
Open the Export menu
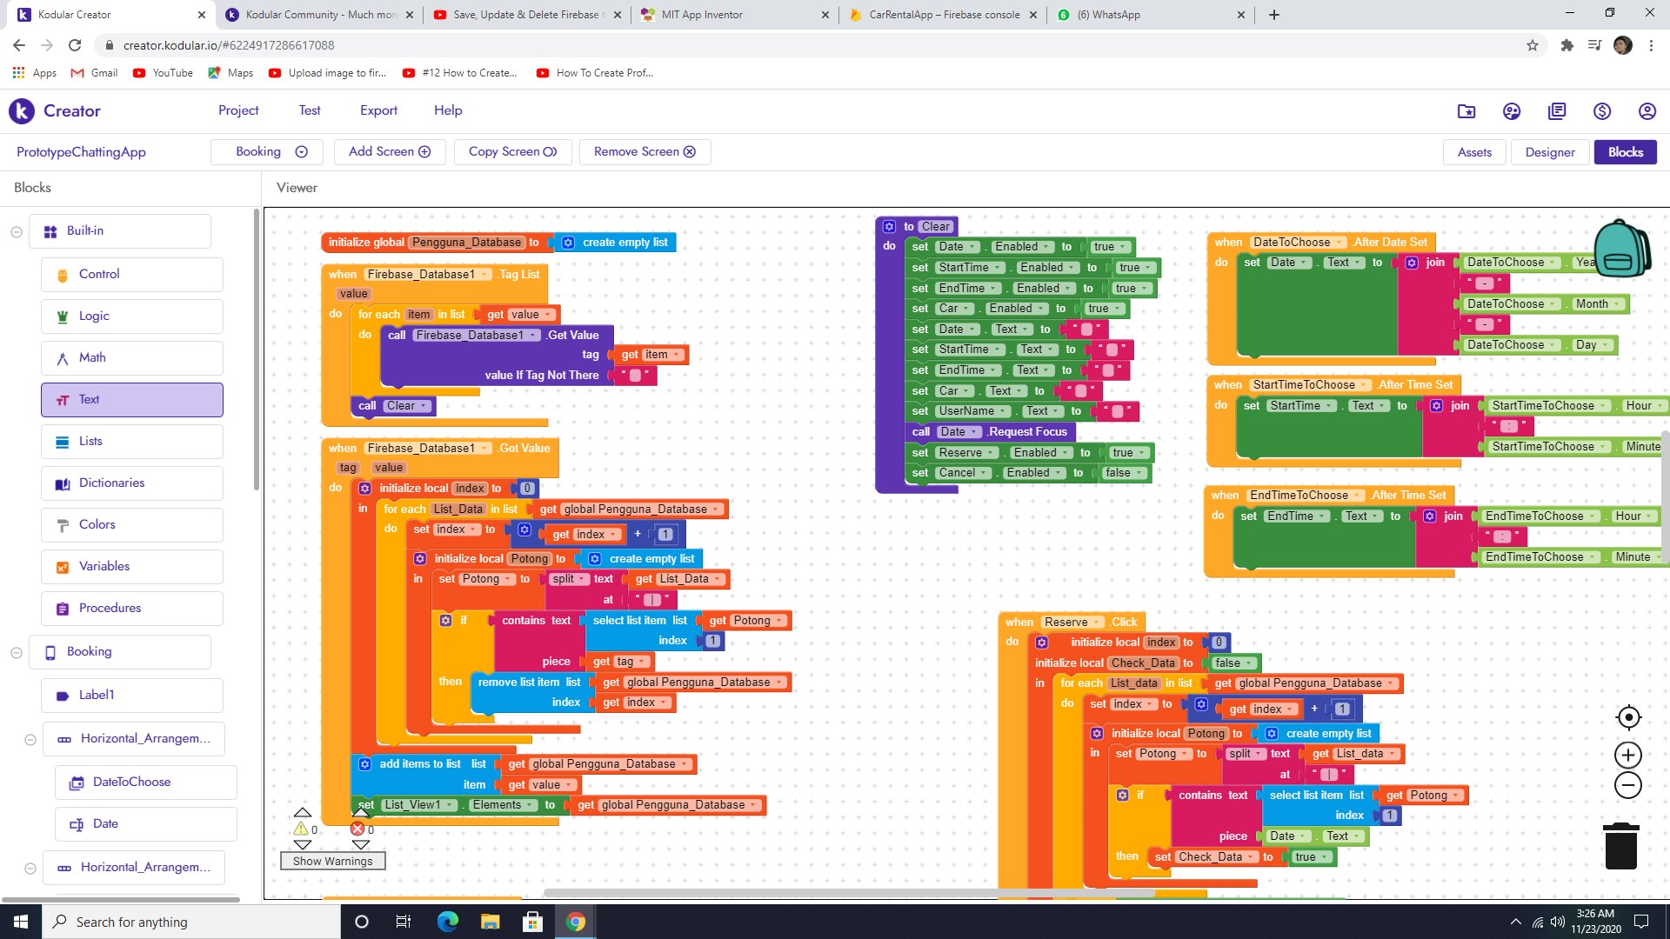pos(378,110)
